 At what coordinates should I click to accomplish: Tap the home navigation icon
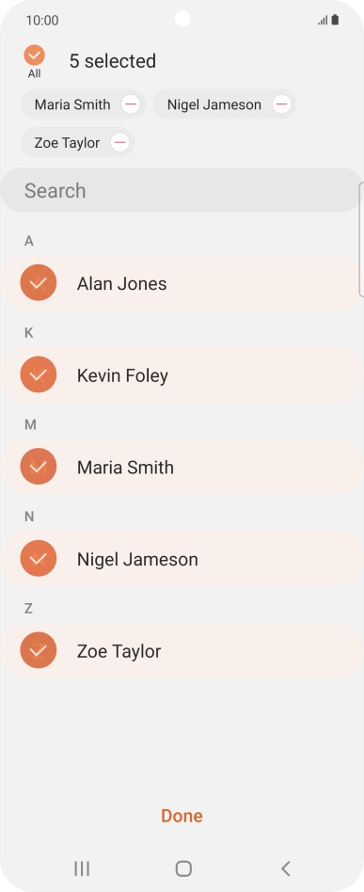(x=183, y=868)
